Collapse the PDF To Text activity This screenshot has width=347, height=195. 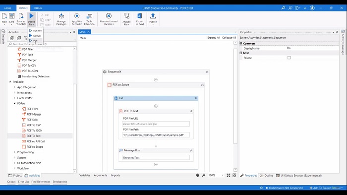pos(191,111)
